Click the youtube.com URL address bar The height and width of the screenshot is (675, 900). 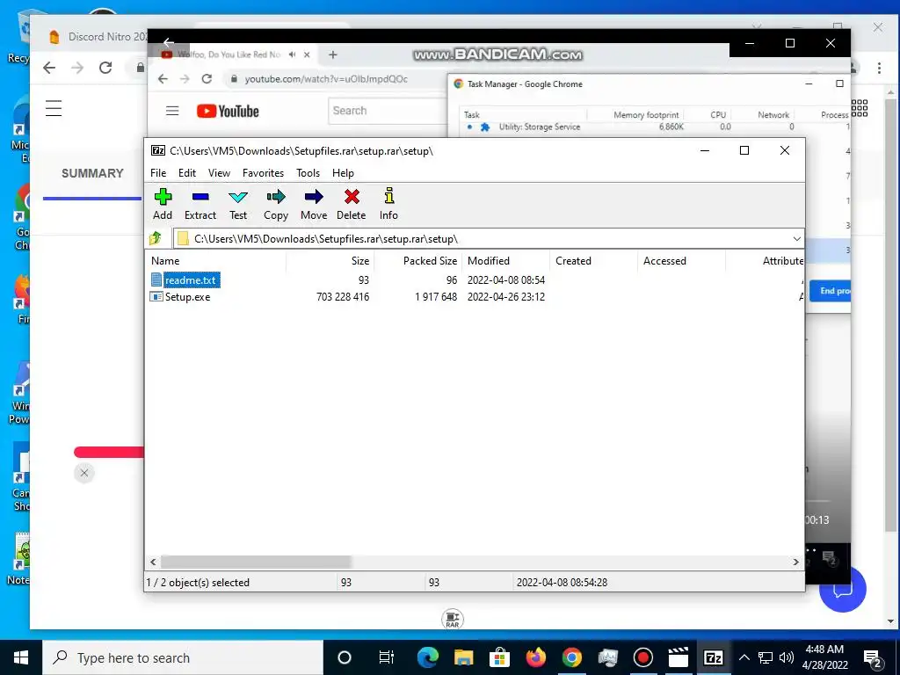pos(326,78)
